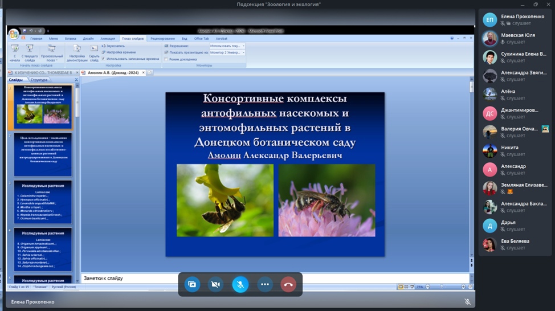Select slide 2 thumbnail 'Цель исследования'

point(43,154)
